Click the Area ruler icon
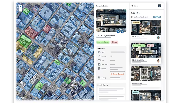The image size is (180, 103). coord(99,60)
